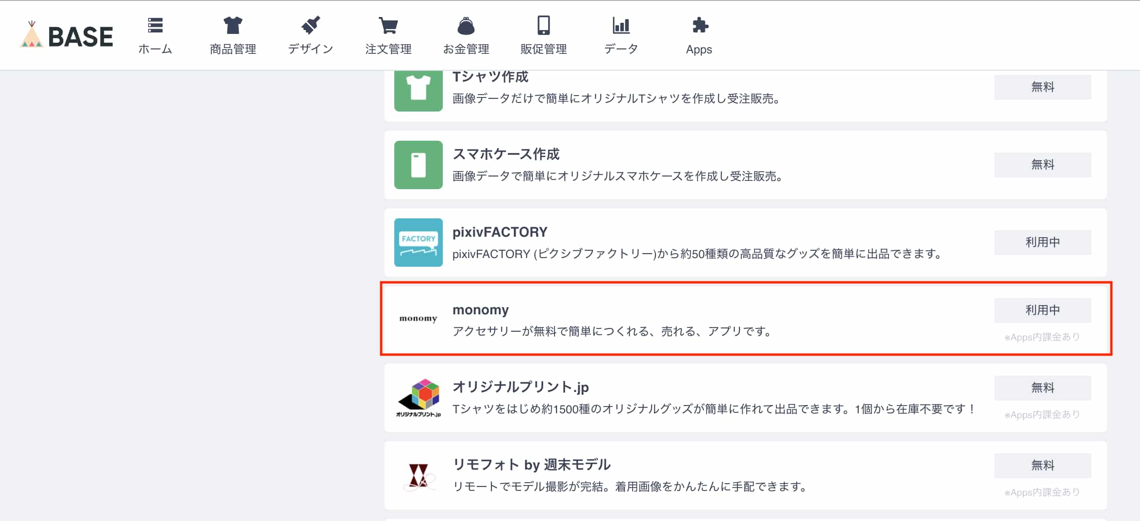1140x521 pixels.
Task: Open the お金管理 purse icon
Action: 466,25
